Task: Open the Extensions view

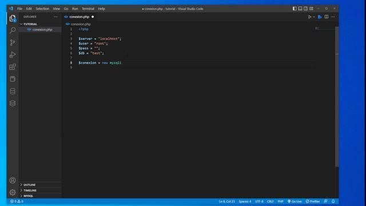Action: coord(13,67)
